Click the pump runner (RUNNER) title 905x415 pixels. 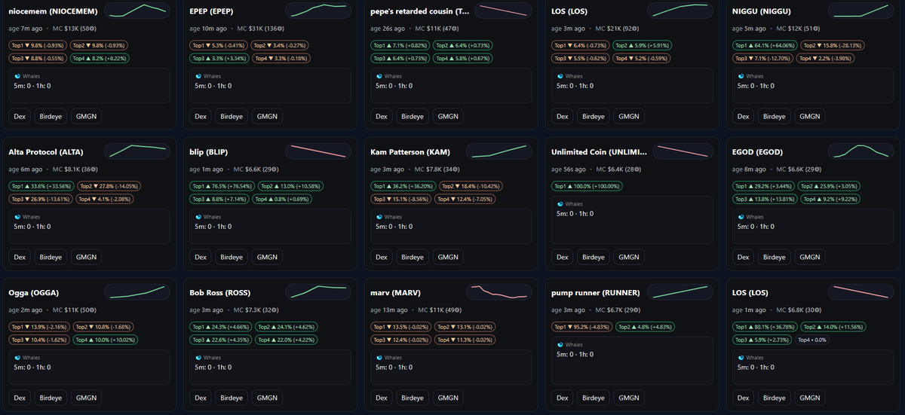click(x=596, y=293)
